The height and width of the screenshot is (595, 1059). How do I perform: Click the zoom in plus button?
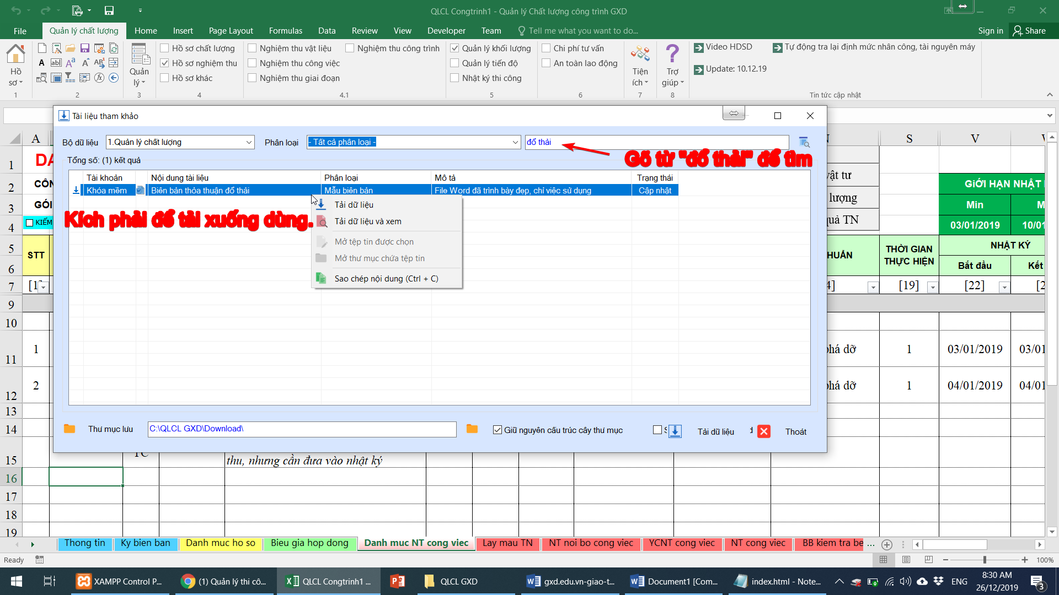click(x=1025, y=560)
